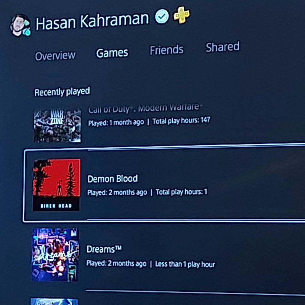Screen dimensions: 305x305
Task: Select the Dreams™ game entry title
Action: coord(104,249)
